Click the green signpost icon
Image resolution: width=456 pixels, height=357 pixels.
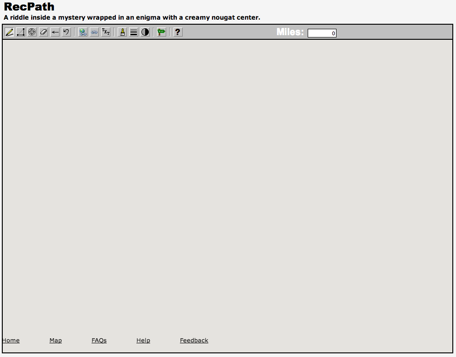pos(162,32)
